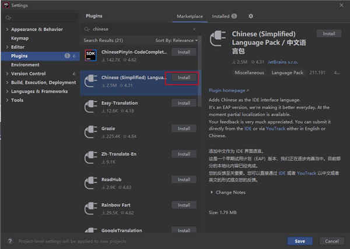This screenshot has height=249, width=350.
Task: Click the Easy-Translation plugin icon
Action: 91,106
